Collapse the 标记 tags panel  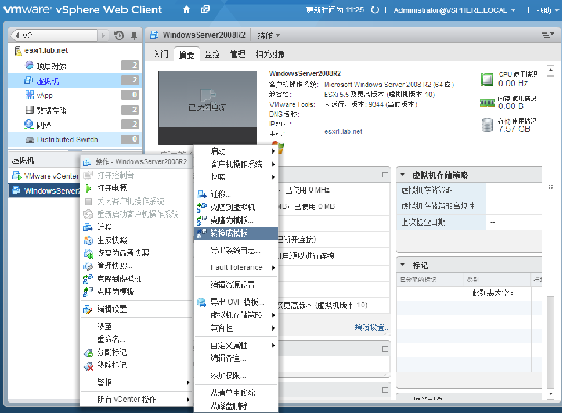point(402,265)
